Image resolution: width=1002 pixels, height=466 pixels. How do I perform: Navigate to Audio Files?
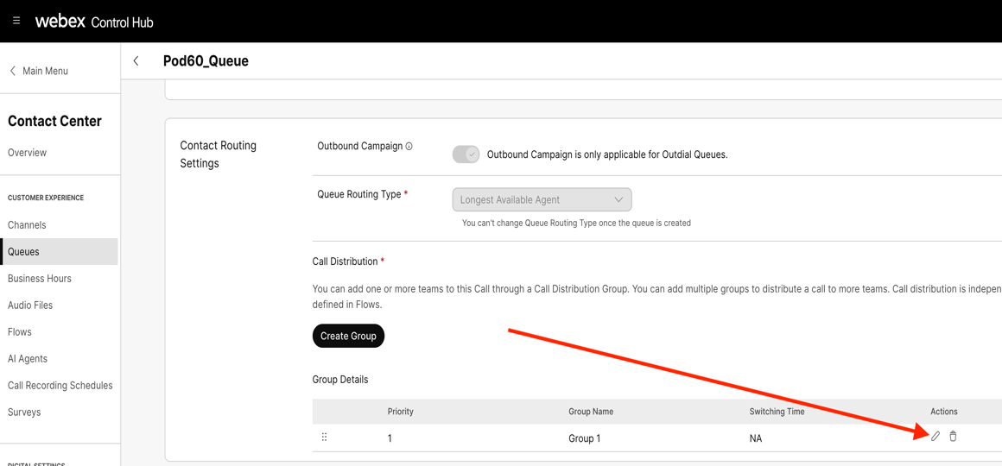[30, 305]
